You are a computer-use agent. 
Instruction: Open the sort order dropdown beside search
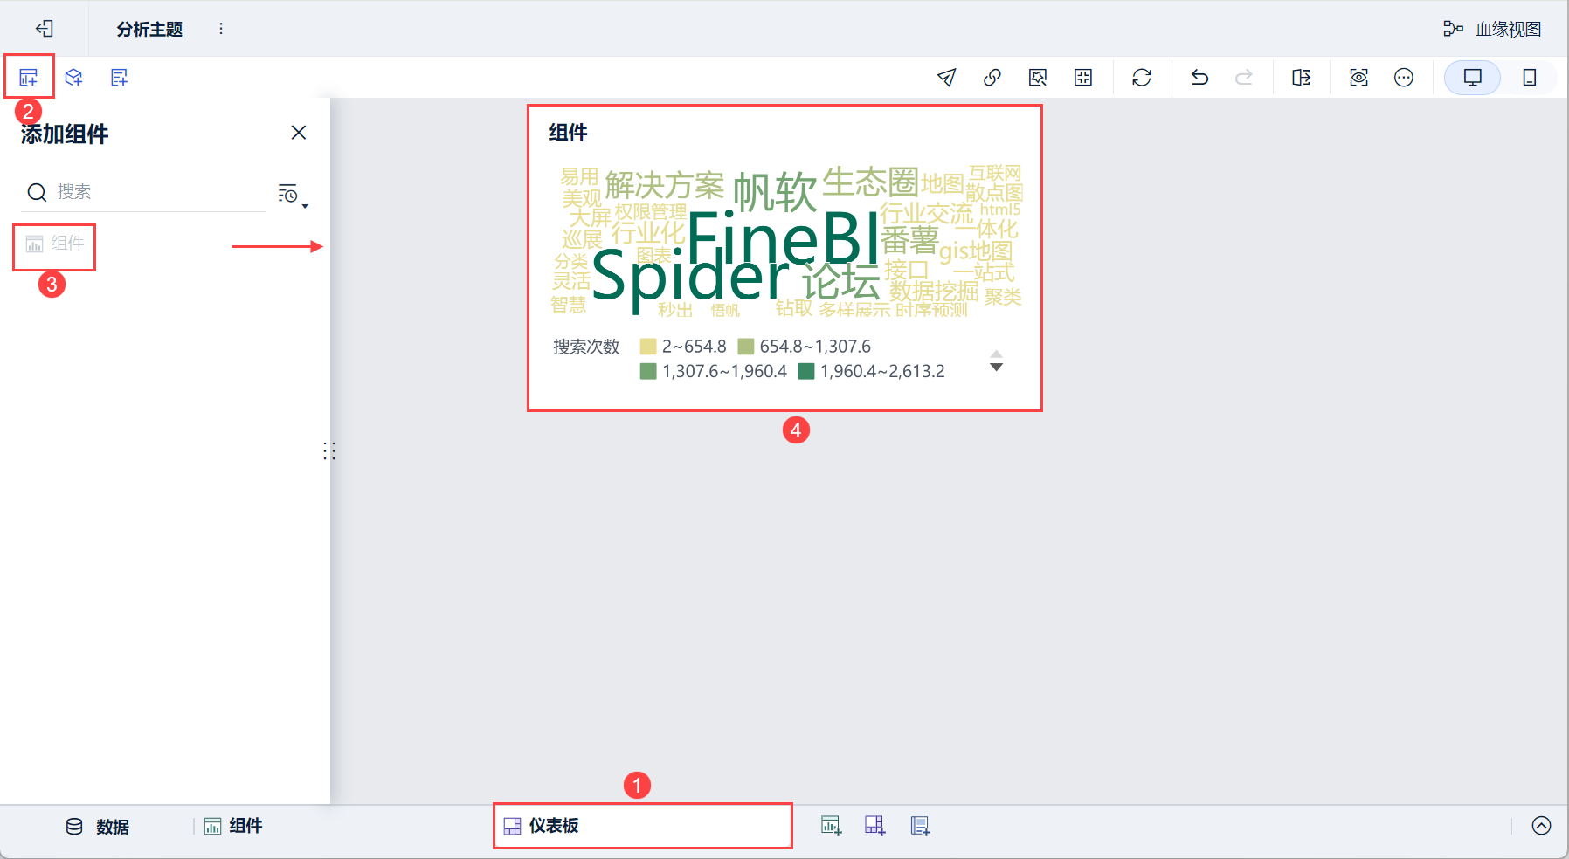pos(293,195)
